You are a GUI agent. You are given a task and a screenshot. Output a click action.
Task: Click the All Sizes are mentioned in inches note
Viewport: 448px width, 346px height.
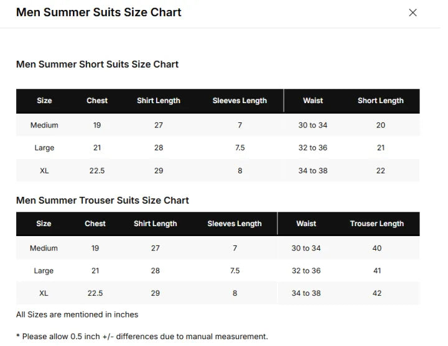(x=77, y=314)
